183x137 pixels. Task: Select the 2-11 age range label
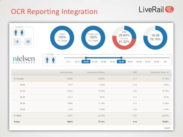(x=68, y=61)
